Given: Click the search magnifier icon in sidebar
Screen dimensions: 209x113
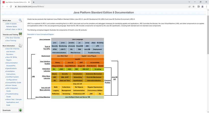Looking at the screenshot, I should pyautogui.click(x=20, y=20).
